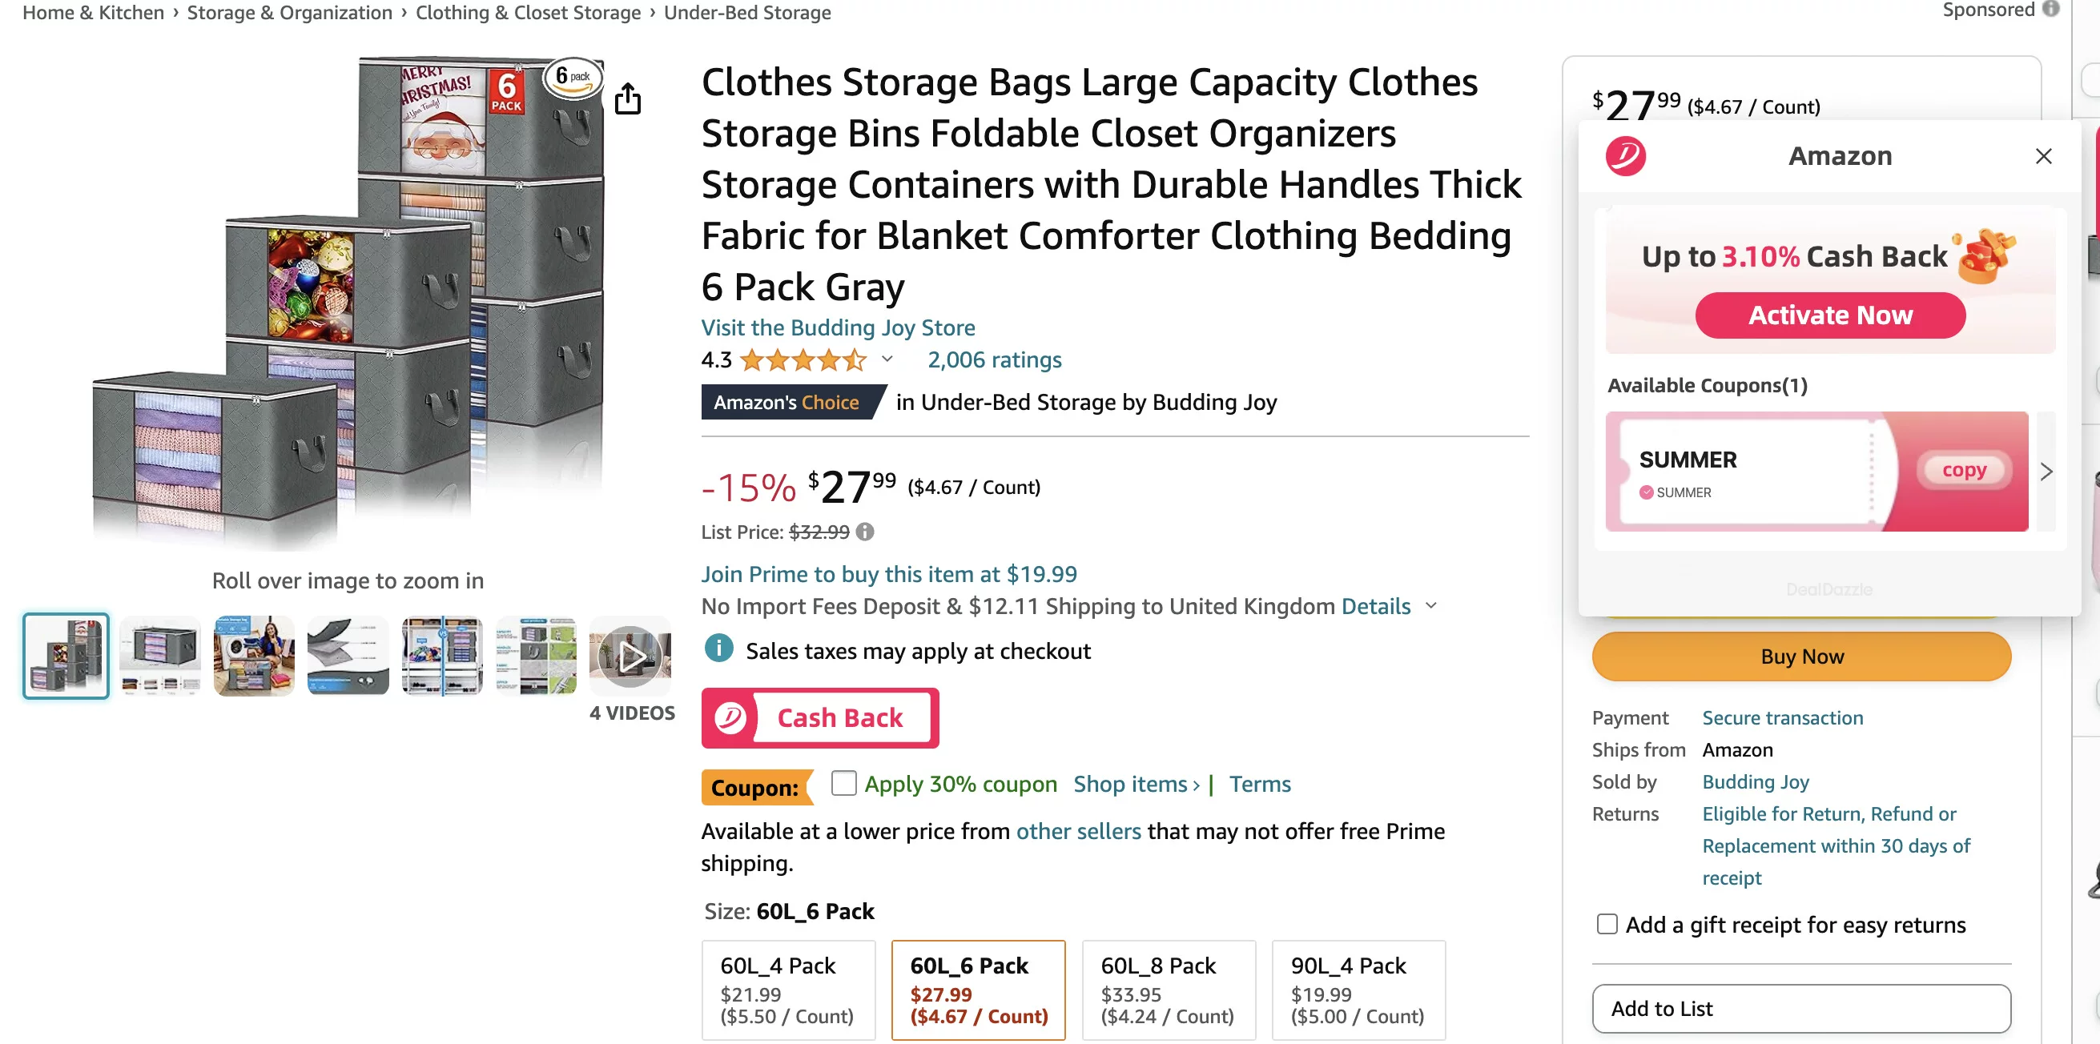Open the Add to List dropdown
Viewport: 2100px width, 1044px height.
point(1800,1008)
